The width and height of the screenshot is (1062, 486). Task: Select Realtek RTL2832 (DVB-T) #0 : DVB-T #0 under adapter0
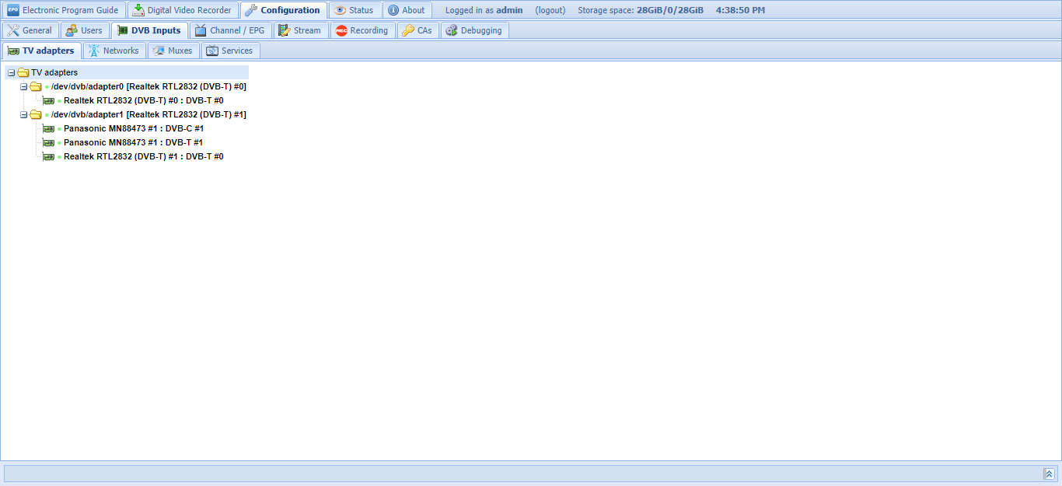143,100
